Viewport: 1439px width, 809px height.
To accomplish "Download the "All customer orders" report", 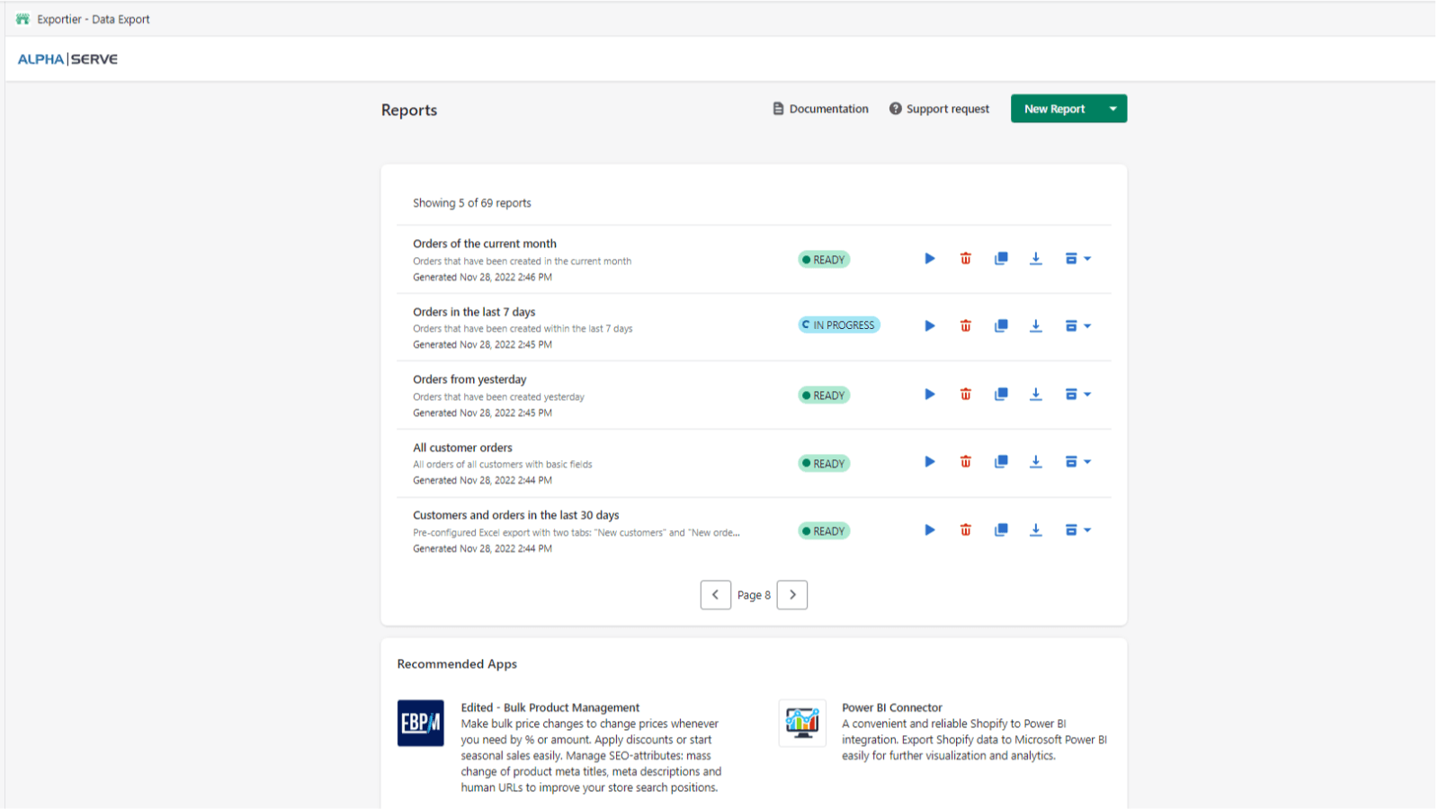I will [1036, 461].
